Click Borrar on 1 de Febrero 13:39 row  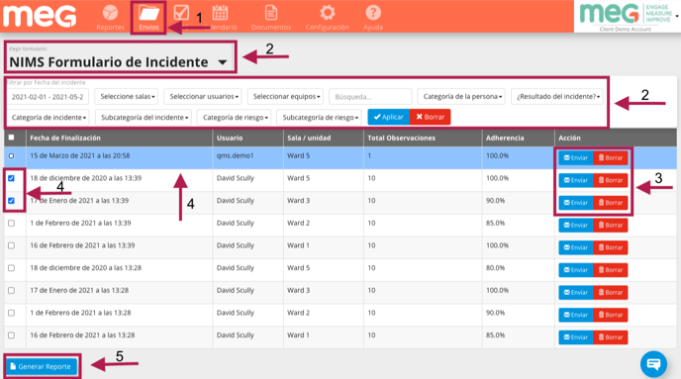[610, 225]
